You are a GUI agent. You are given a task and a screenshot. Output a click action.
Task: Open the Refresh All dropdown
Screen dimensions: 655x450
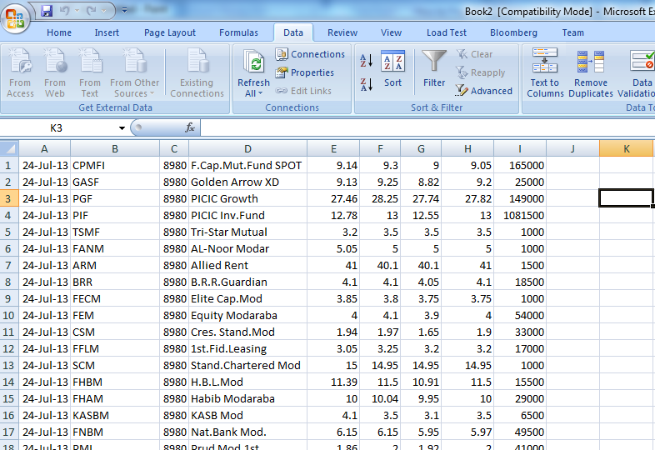pos(253,93)
